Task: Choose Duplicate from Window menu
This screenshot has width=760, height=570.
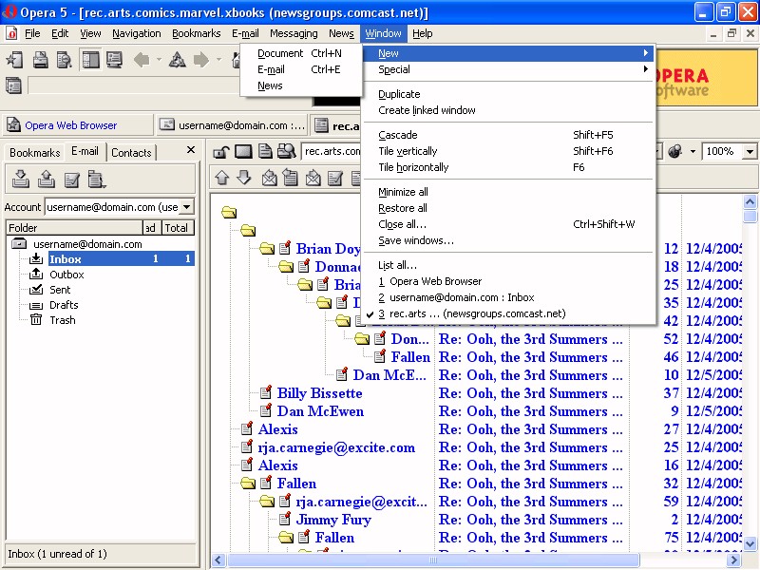Action: pos(508,94)
